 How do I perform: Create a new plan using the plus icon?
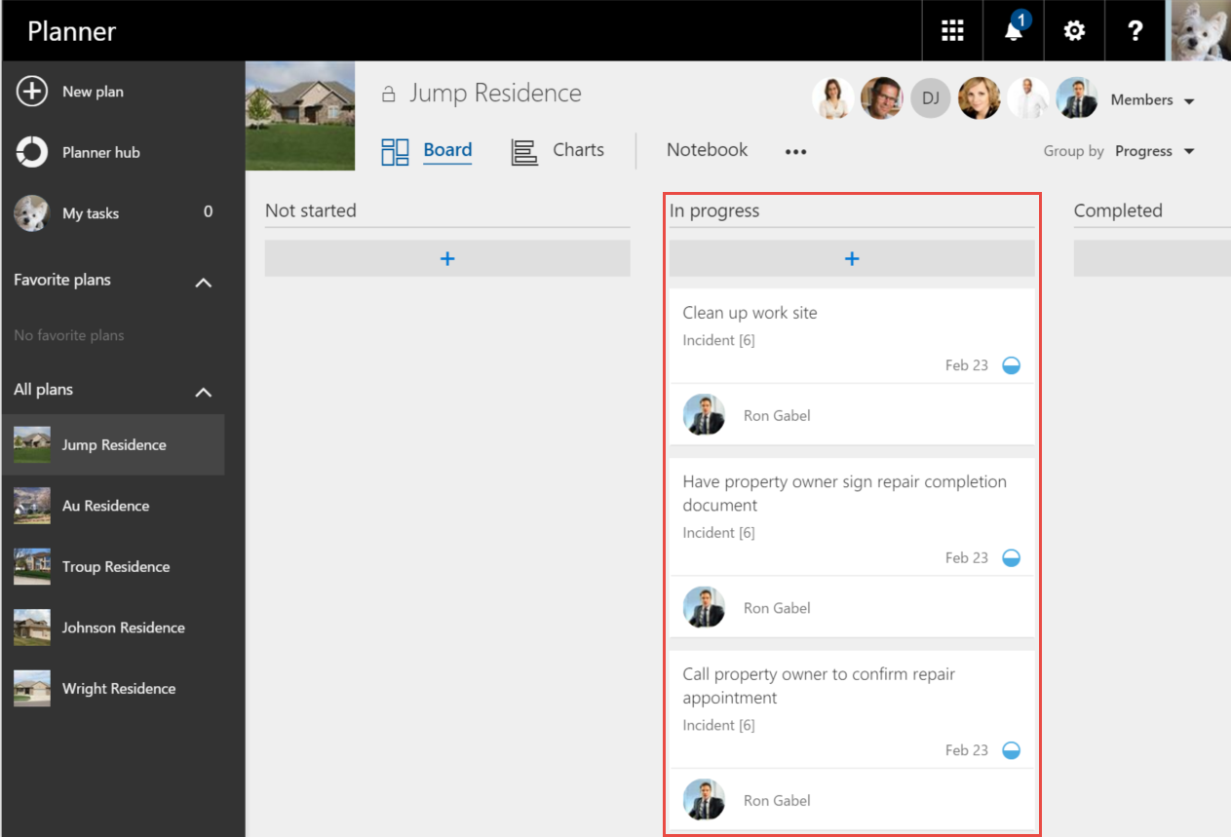tap(32, 91)
